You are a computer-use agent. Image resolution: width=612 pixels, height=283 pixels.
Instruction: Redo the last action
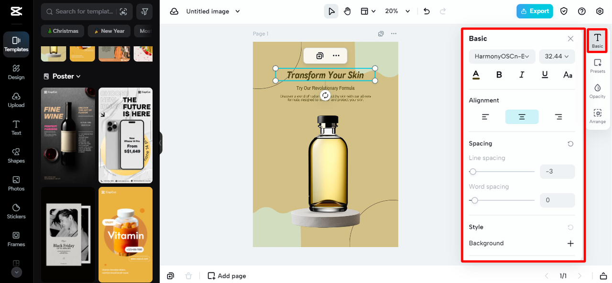(443, 11)
